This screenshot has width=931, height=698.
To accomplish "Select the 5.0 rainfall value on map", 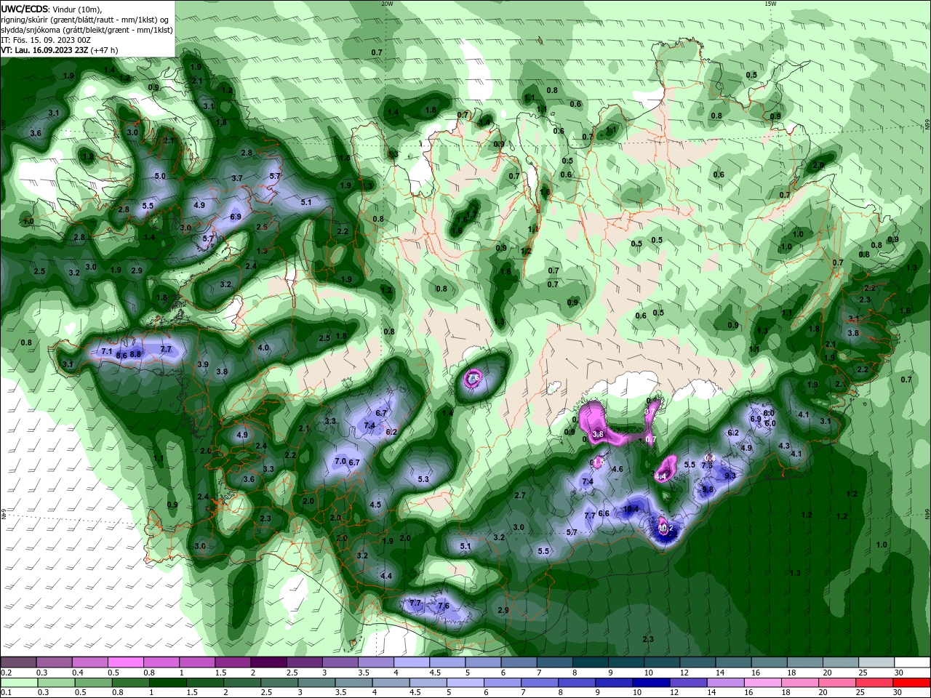I will (160, 176).
